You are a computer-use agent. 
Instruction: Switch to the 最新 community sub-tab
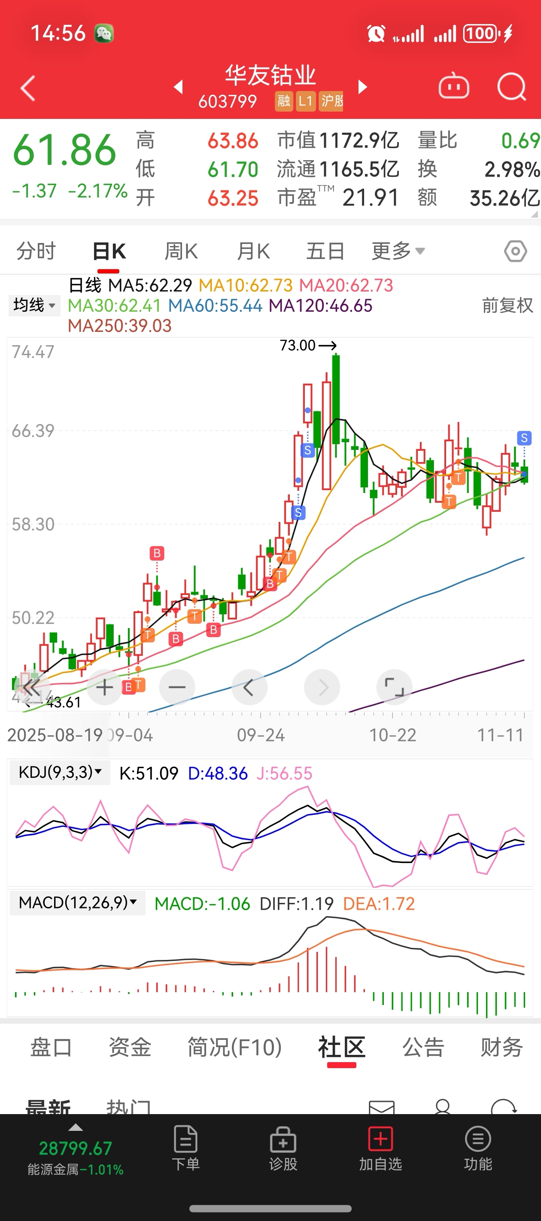coord(48,1107)
